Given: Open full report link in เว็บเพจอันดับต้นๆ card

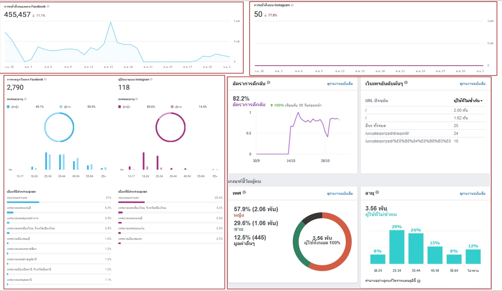Looking at the screenshot, I should 472,84.
